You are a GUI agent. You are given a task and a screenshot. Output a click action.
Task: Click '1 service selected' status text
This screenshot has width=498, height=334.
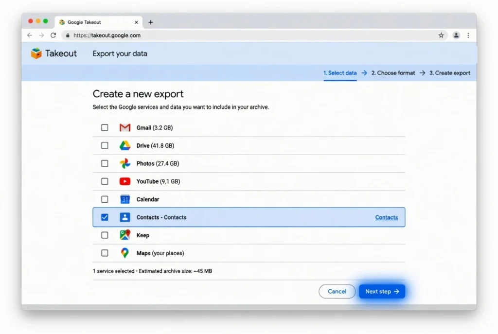pyautogui.click(x=113, y=271)
